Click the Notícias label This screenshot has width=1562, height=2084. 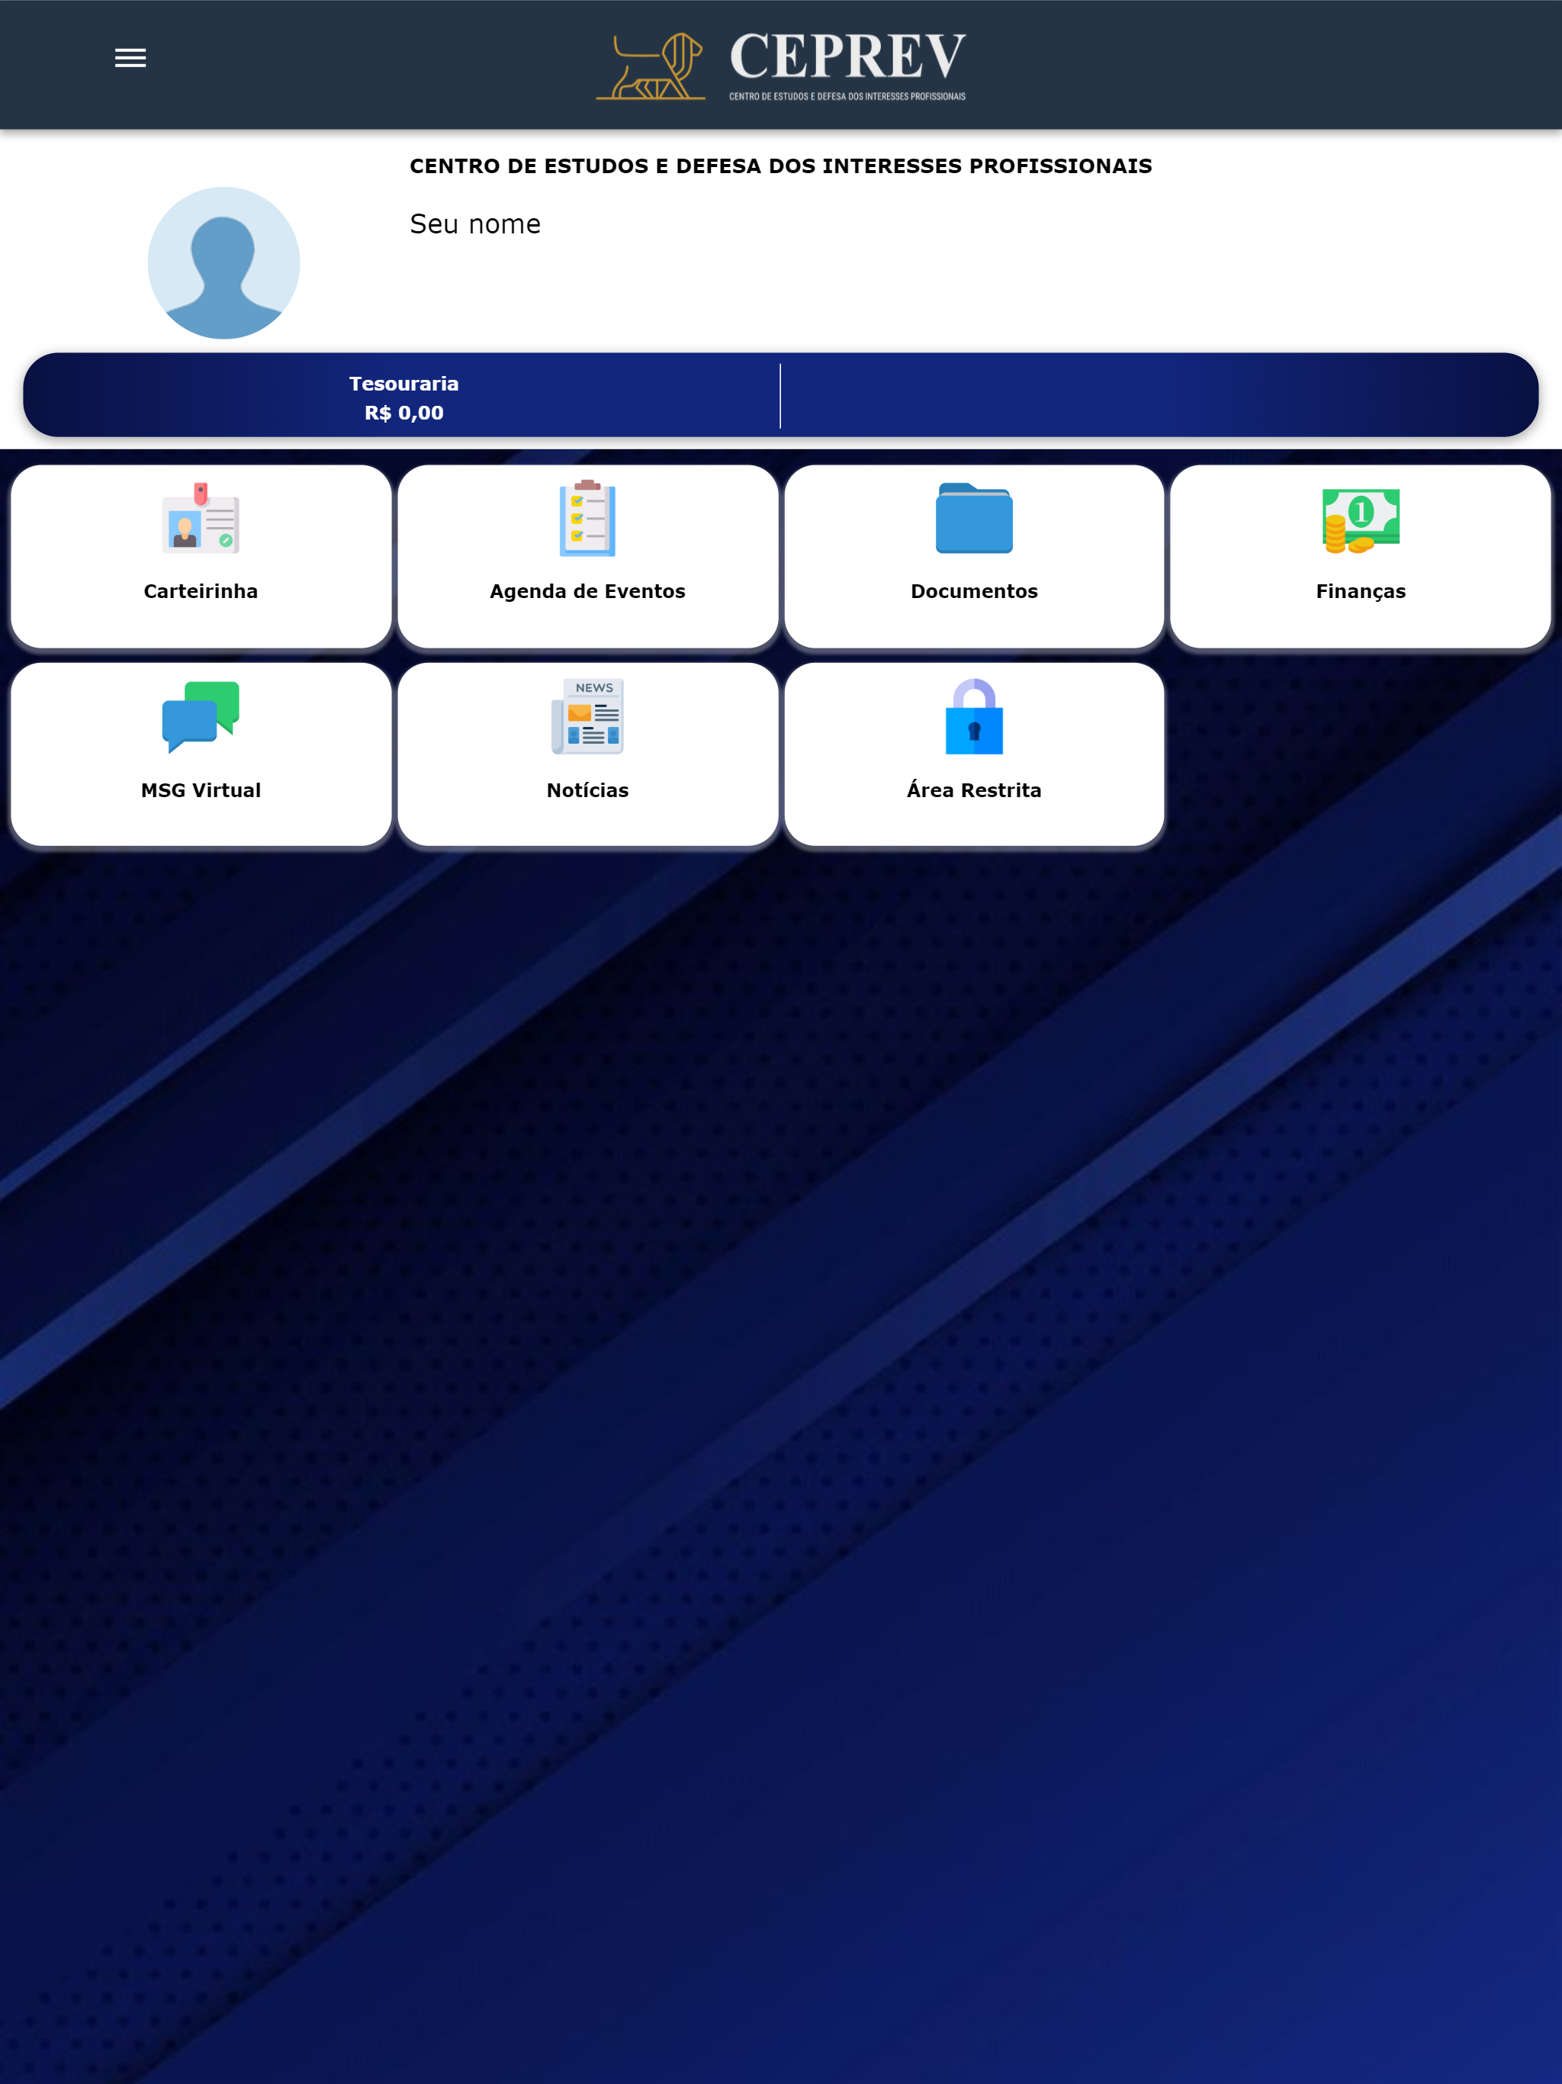(588, 790)
